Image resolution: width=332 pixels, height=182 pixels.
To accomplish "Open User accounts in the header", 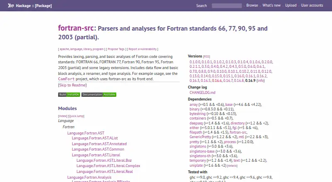I will coord(312,5).
